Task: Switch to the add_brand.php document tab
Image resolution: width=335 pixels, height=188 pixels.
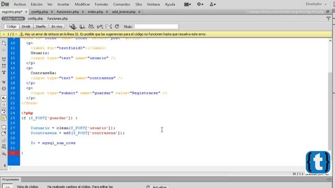Action: click(124, 11)
